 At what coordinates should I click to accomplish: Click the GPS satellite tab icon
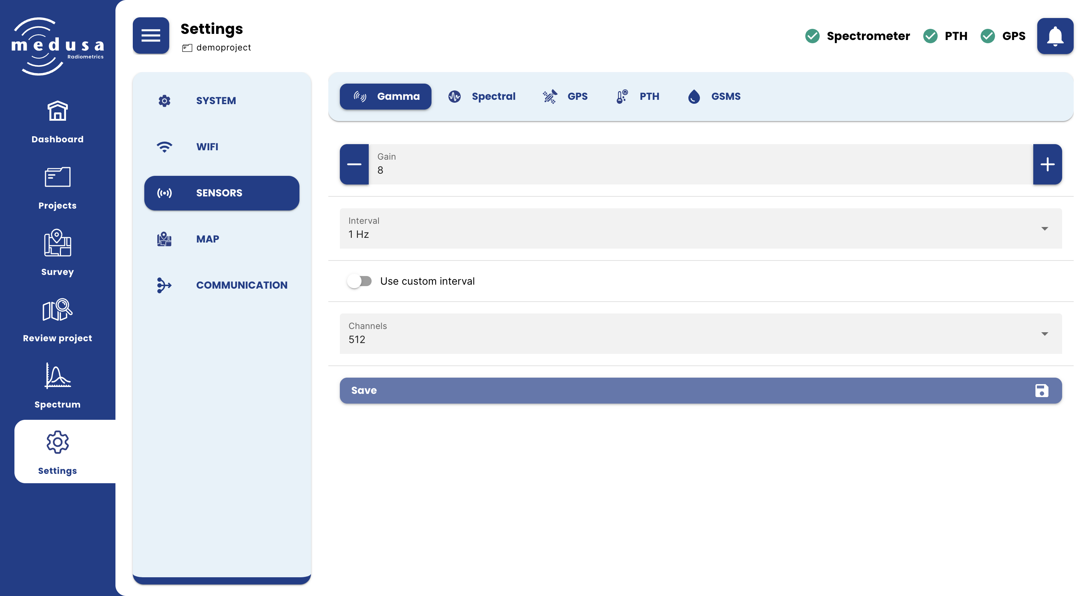click(x=550, y=97)
